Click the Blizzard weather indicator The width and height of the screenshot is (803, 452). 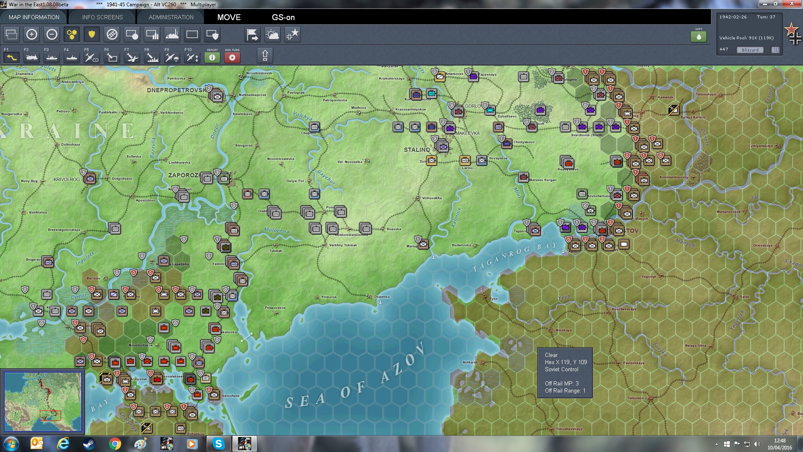pyautogui.click(x=750, y=50)
